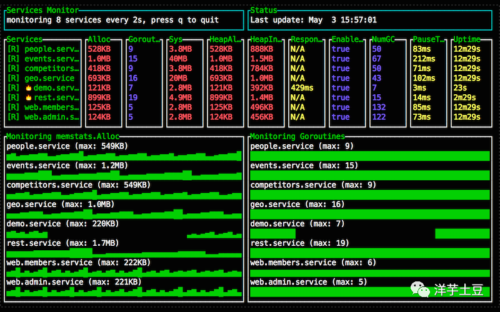Image resolution: width=500 pixels, height=312 pixels.
Task: Select the Services column header
Action: tap(24, 39)
